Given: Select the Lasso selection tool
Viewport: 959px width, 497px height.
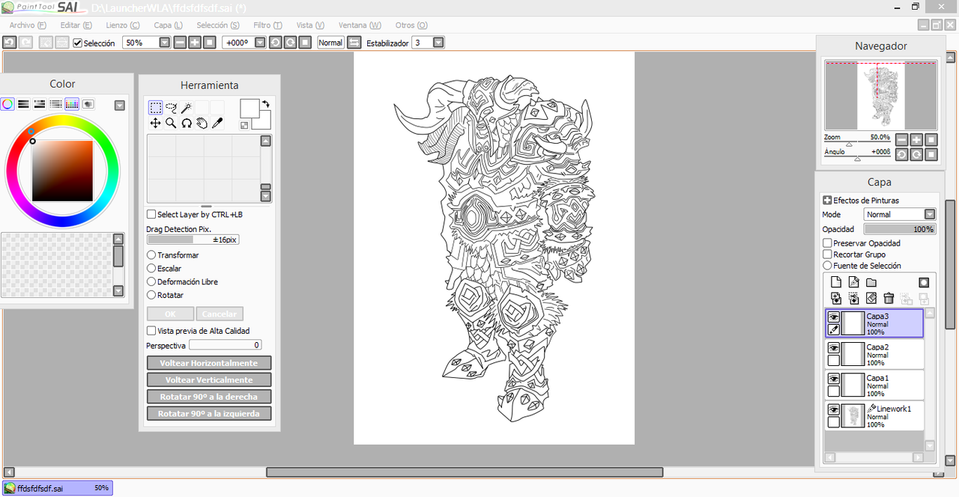Looking at the screenshot, I should point(171,108).
